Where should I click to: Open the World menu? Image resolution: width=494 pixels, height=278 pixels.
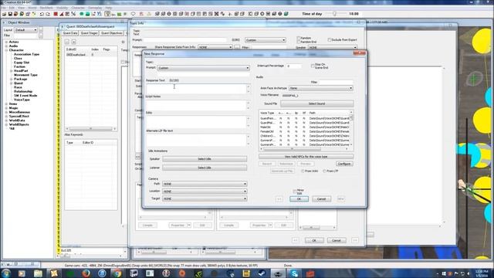(32, 8)
